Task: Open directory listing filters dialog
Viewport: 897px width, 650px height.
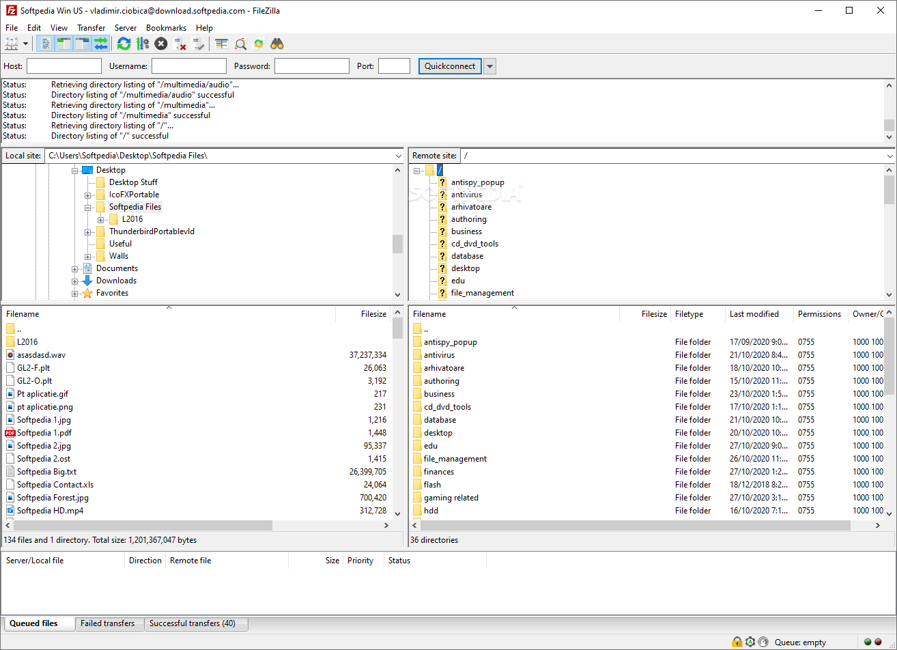Action: (x=222, y=44)
